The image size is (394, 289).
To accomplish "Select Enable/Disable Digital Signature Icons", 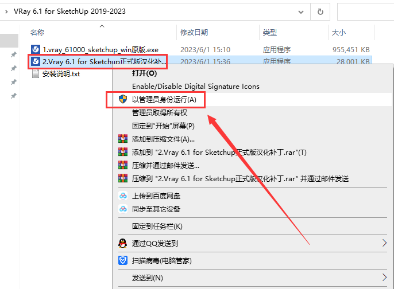I will click(x=195, y=86).
